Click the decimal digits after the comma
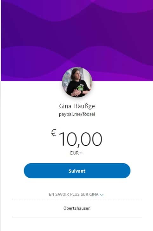 point(91,139)
